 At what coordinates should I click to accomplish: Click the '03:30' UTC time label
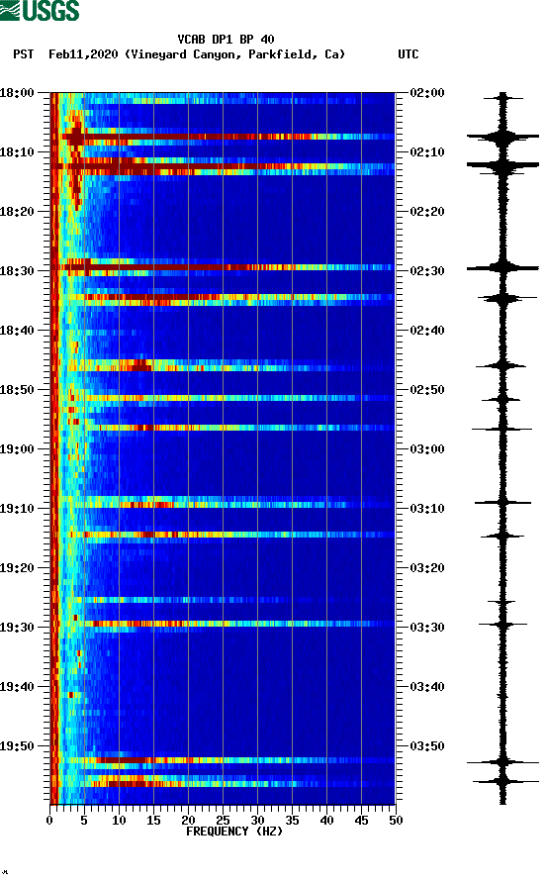tap(427, 628)
